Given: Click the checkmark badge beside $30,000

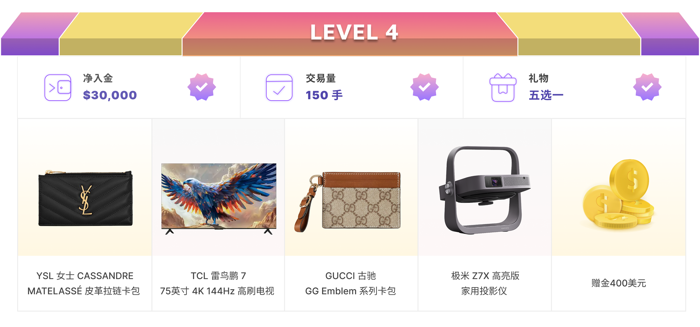Looking at the screenshot, I should coord(202,87).
